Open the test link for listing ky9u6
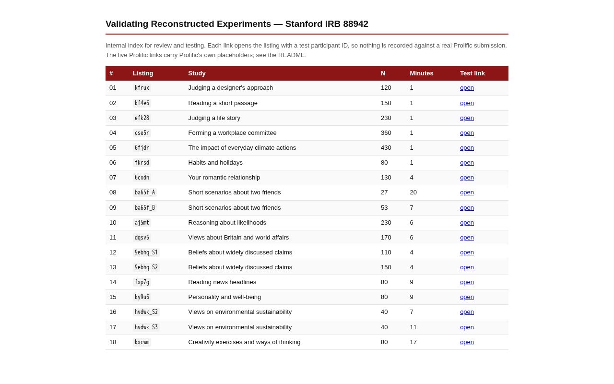 click(x=467, y=297)
